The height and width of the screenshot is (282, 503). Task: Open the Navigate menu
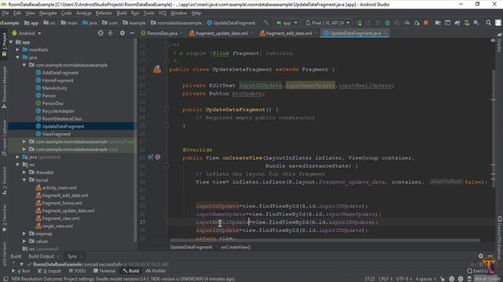pyautogui.click(x=48, y=13)
